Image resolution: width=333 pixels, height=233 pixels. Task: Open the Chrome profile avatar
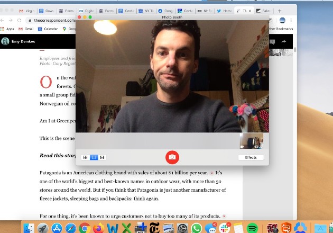click(x=282, y=21)
